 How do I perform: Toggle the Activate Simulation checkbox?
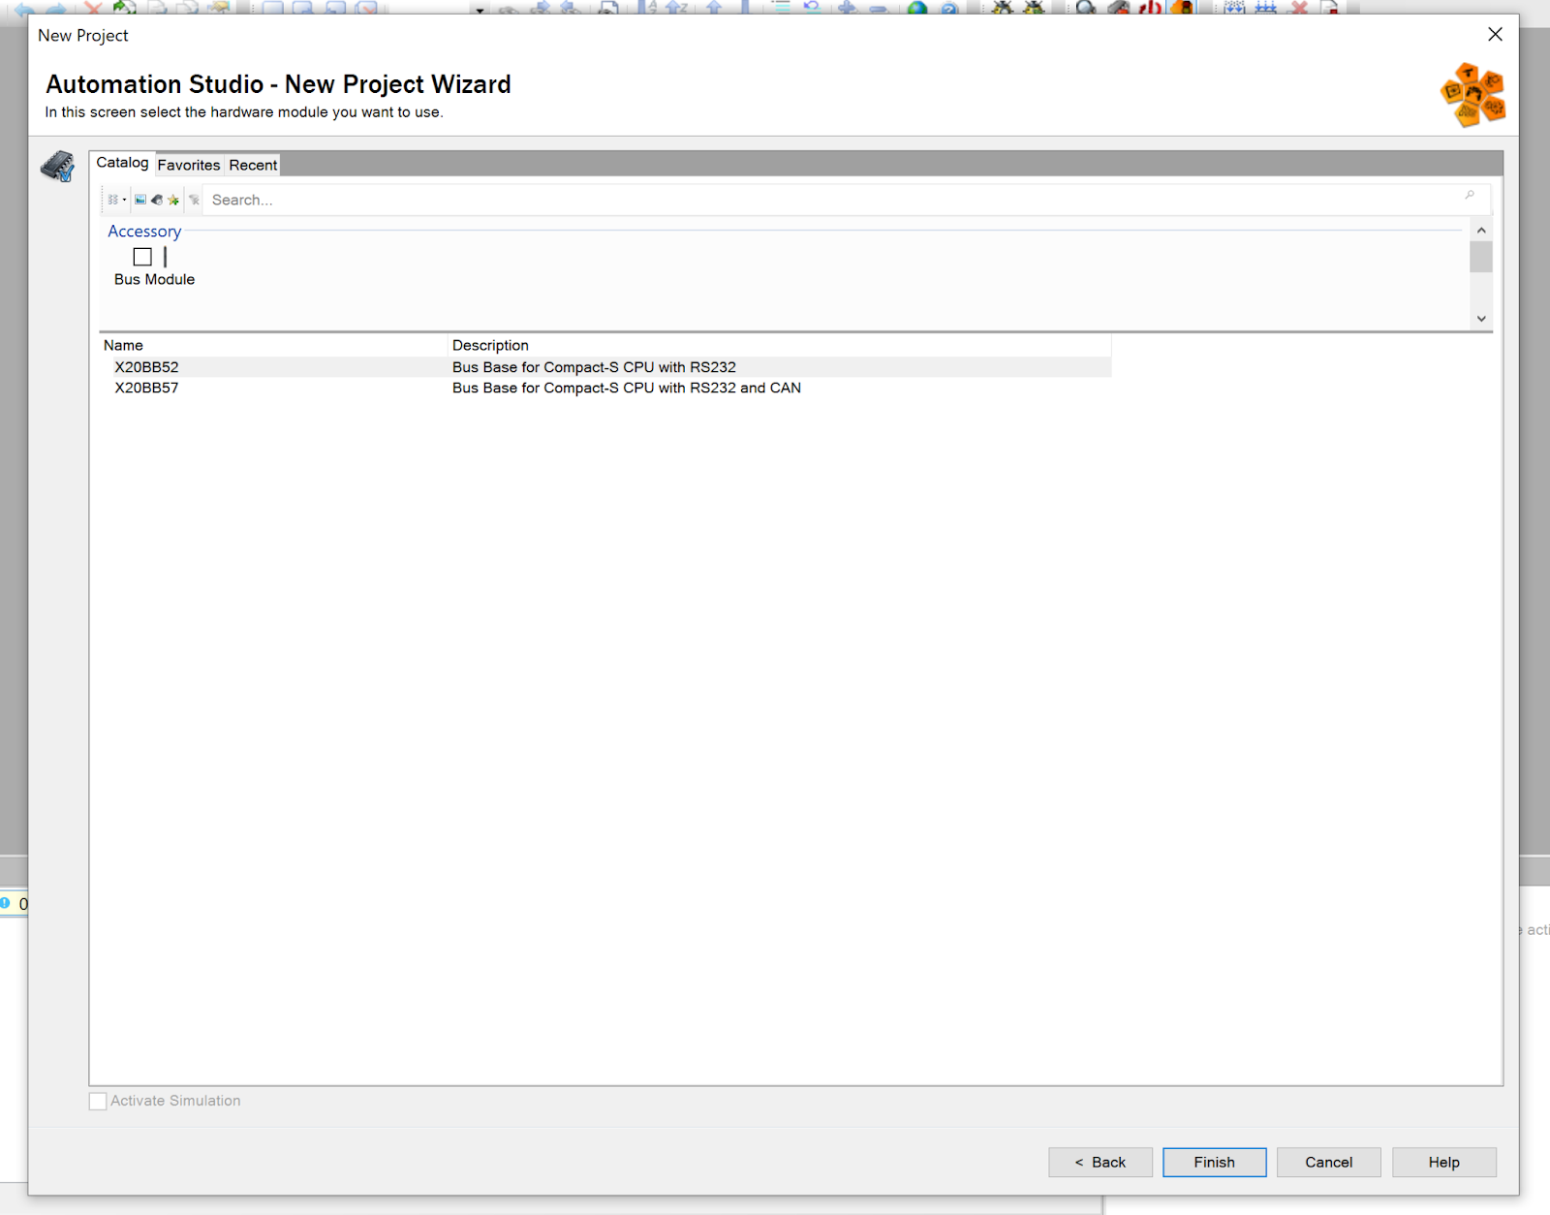pos(98,1101)
